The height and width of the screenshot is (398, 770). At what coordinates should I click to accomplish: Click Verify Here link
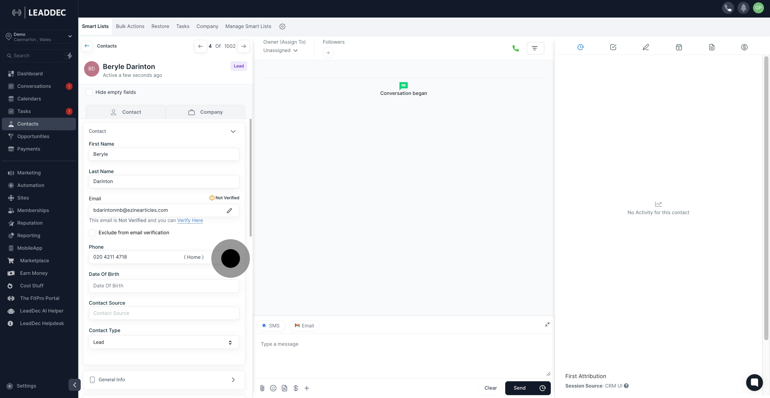click(x=190, y=220)
